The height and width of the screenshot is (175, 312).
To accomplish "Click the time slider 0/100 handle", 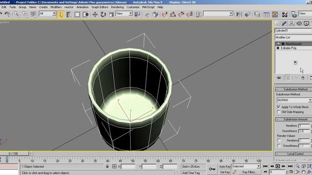I will point(13,154).
